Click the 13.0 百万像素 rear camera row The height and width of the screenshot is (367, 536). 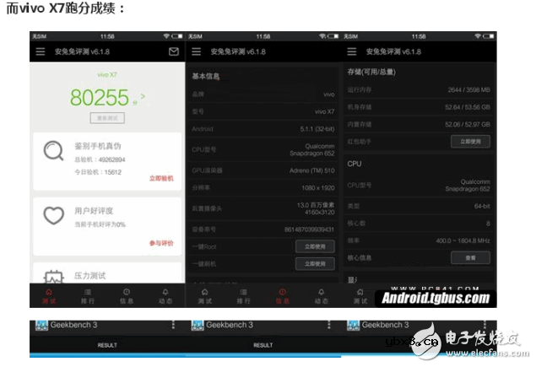(x=263, y=208)
